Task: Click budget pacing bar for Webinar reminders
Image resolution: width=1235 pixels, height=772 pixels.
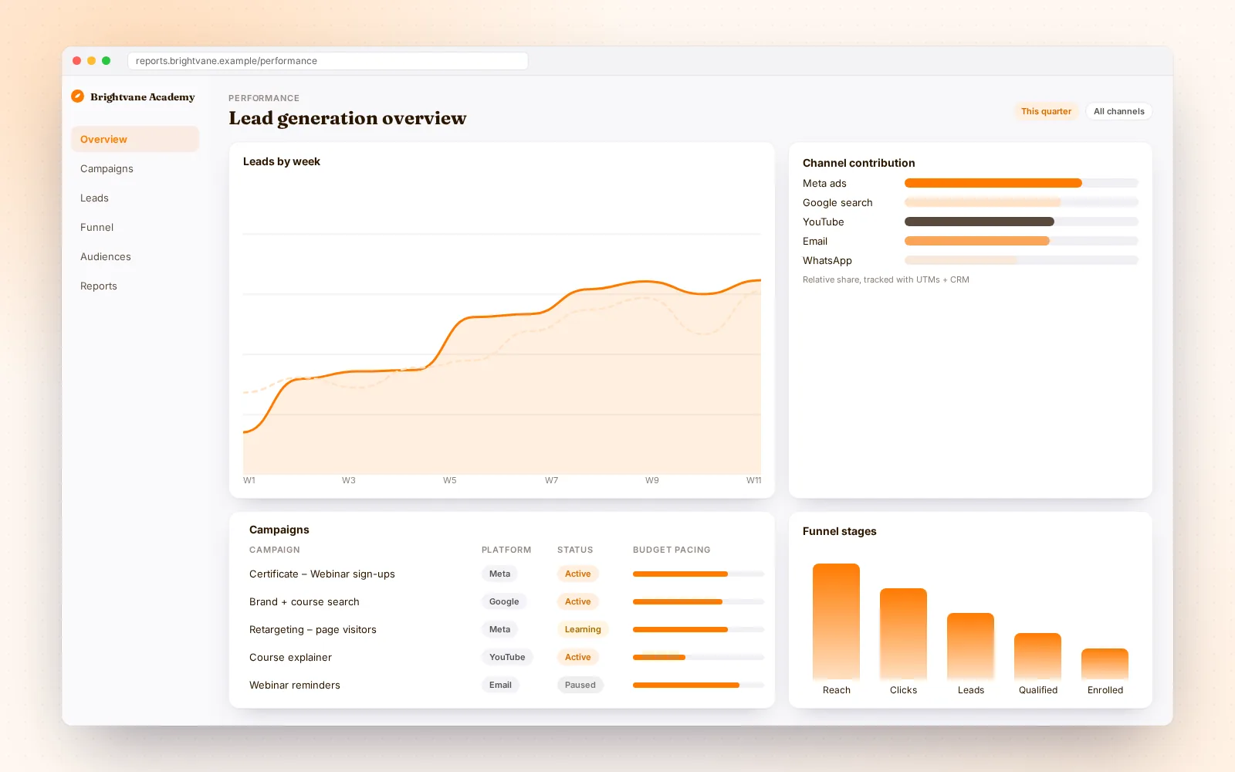Action: [698, 685]
